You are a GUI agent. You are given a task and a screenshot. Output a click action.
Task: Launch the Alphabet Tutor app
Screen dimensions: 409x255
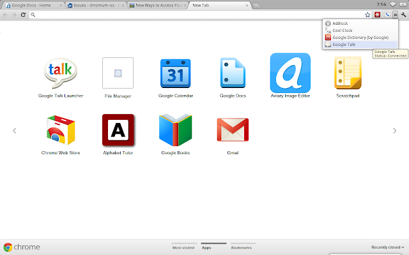[118, 130]
